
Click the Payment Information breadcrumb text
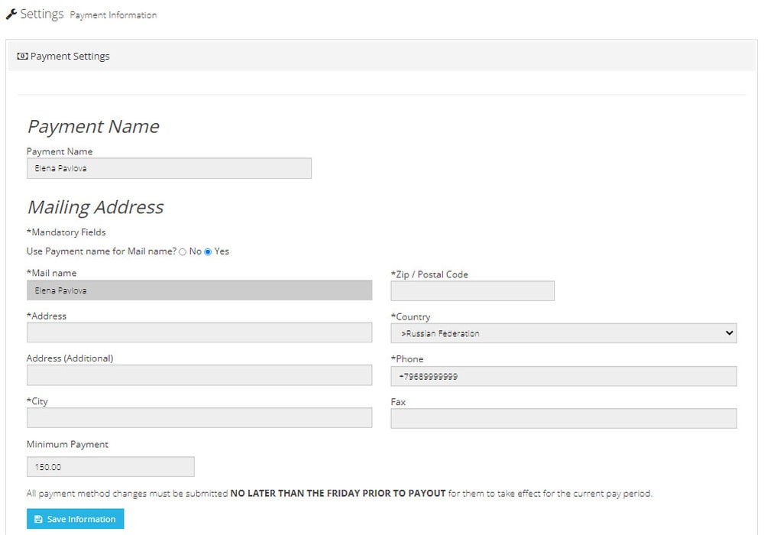click(113, 15)
